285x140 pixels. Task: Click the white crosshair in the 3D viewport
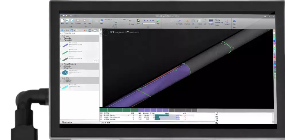point(217,52)
